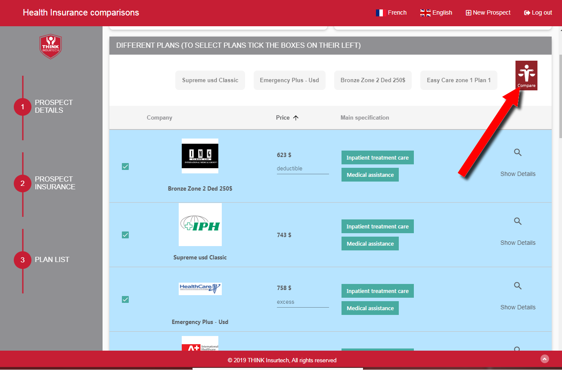Click the French flag icon
Screen dimensions: 562x370
click(379, 13)
